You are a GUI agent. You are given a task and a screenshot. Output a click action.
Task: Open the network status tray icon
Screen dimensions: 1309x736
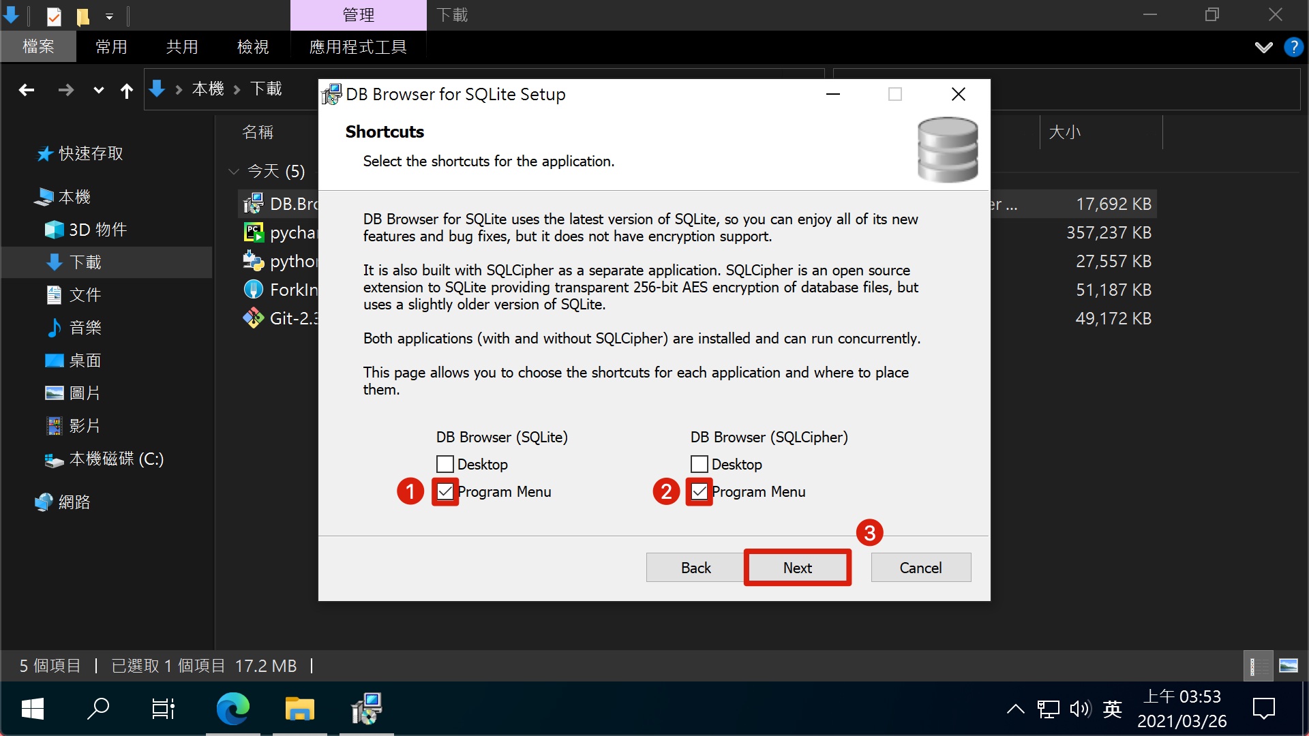pos(1048,709)
